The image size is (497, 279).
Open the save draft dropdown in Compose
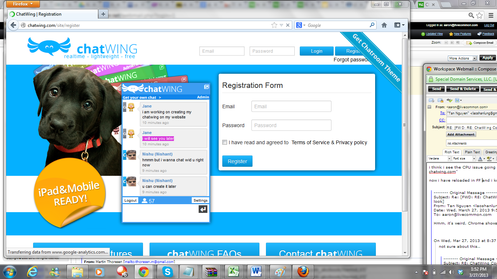[458, 100]
